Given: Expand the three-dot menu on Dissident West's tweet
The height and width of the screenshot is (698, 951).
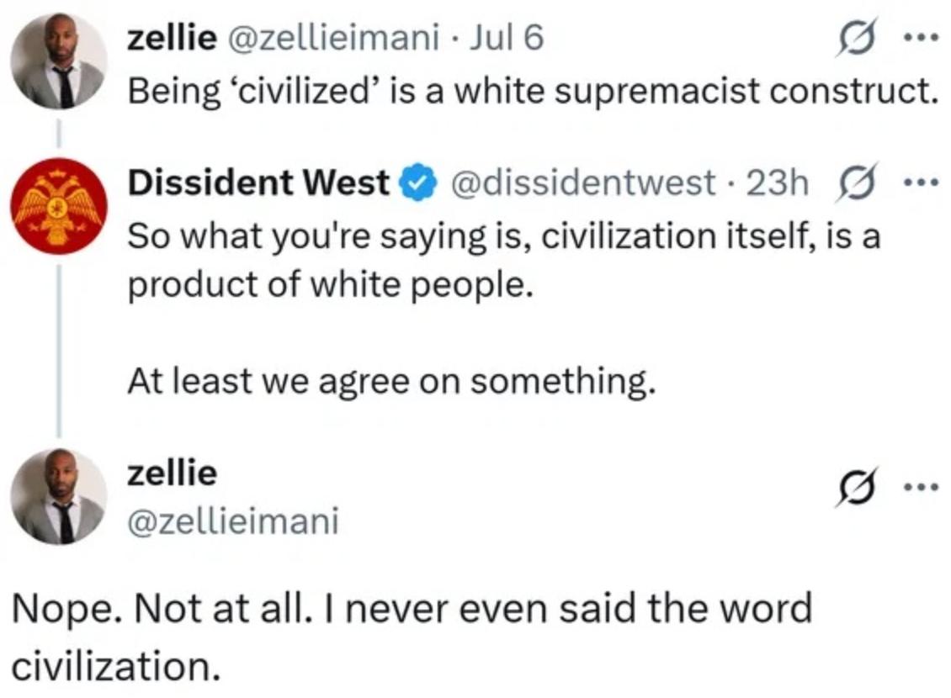Looking at the screenshot, I should (922, 181).
